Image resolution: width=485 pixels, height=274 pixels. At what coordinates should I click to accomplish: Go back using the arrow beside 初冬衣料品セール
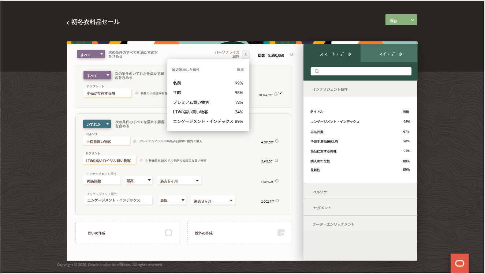point(68,23)
